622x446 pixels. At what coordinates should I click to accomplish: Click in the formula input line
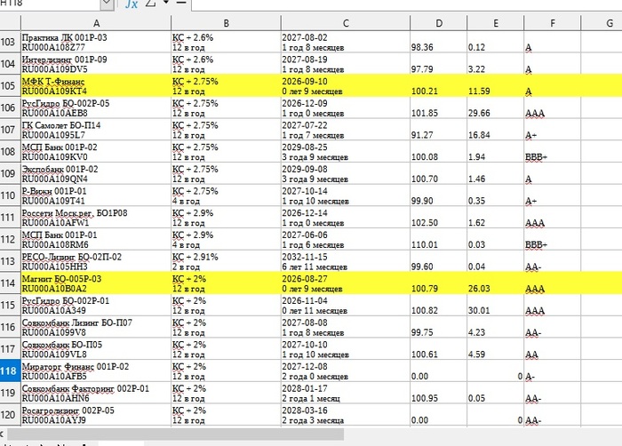[400, 4]
